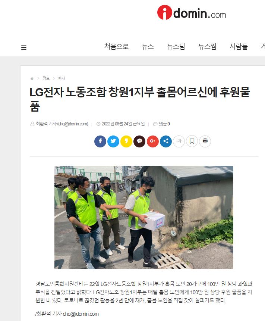Share via KakaoStory yellow icon
Image resolution: width=265 pixels, height=321 pixels.
pos(126,141)
